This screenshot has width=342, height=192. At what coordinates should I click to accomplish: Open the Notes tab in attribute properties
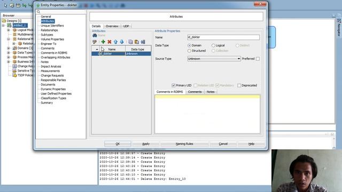(x=211, y=92)
